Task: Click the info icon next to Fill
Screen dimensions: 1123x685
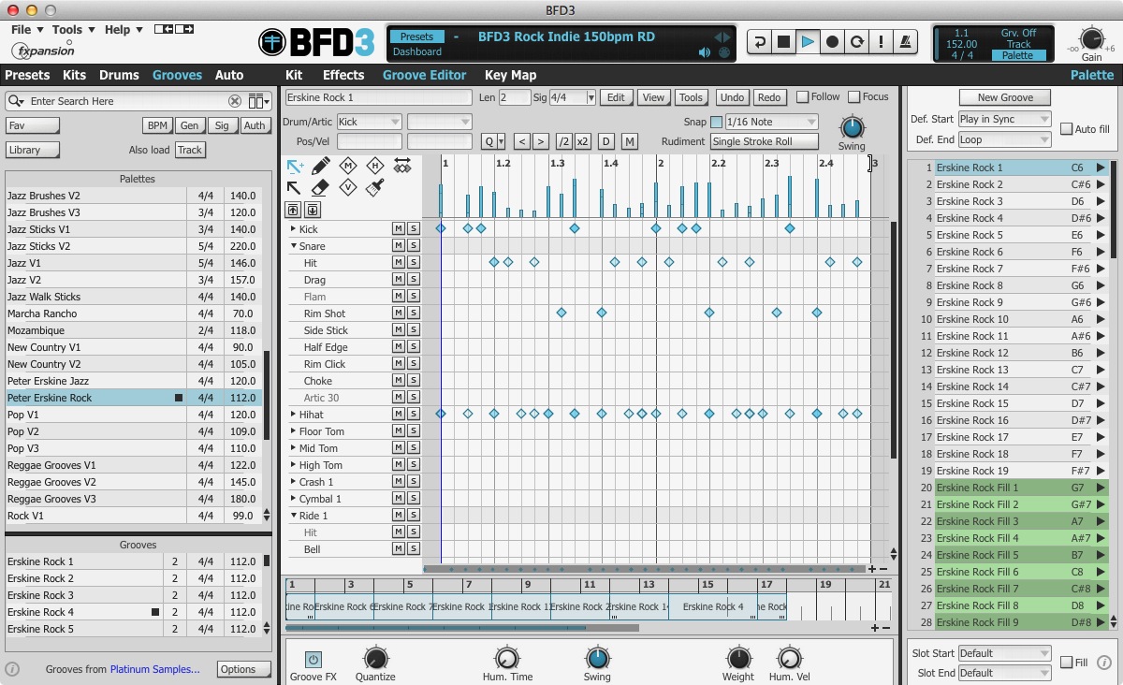Action: (x=1103, y=663)
